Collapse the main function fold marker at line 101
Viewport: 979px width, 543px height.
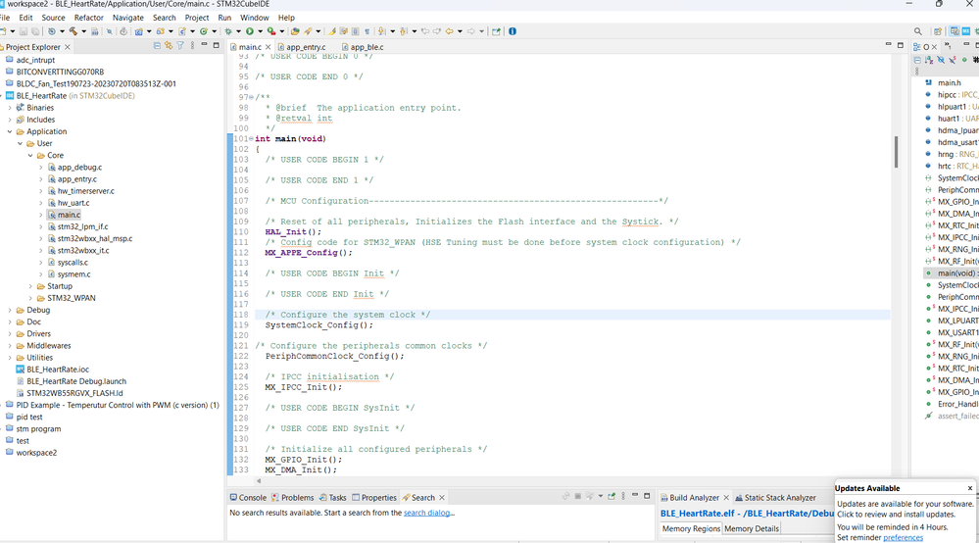[252, 138]
